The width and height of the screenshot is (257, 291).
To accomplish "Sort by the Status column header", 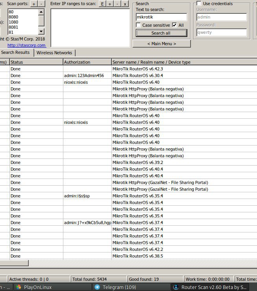I will [x=36, y=62].
